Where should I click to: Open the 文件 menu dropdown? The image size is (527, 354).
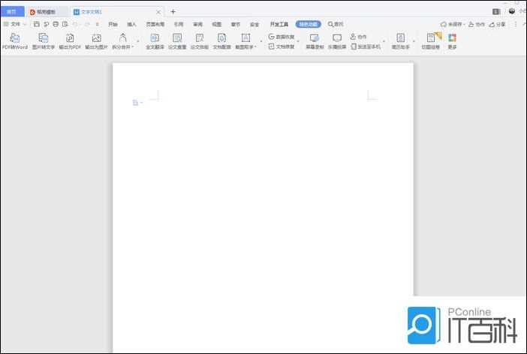(15, 24)
